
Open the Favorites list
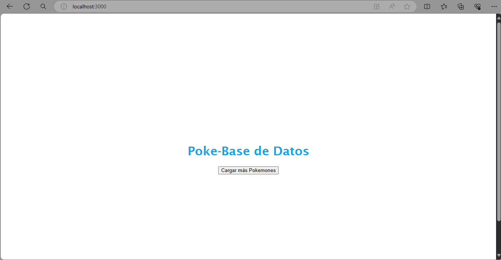pos(444,6)
